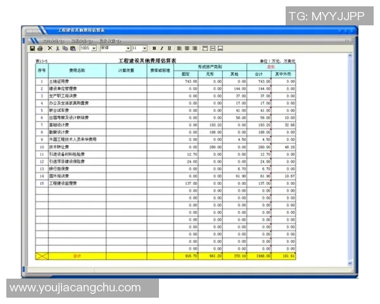The height and width of the screenshot is (304, 380).
Task: Select the 外国工程技术人员来华费用 cell
Action: click(77, 139)
